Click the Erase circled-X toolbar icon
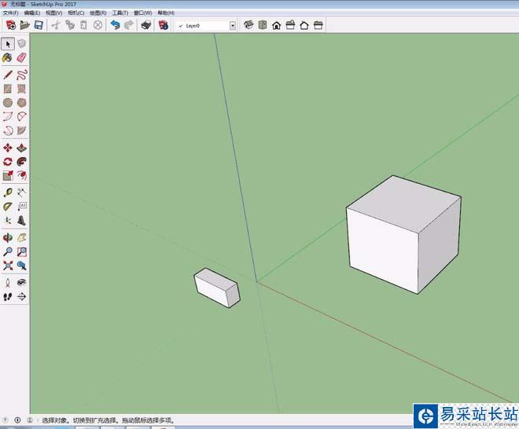 coord(98,25)
